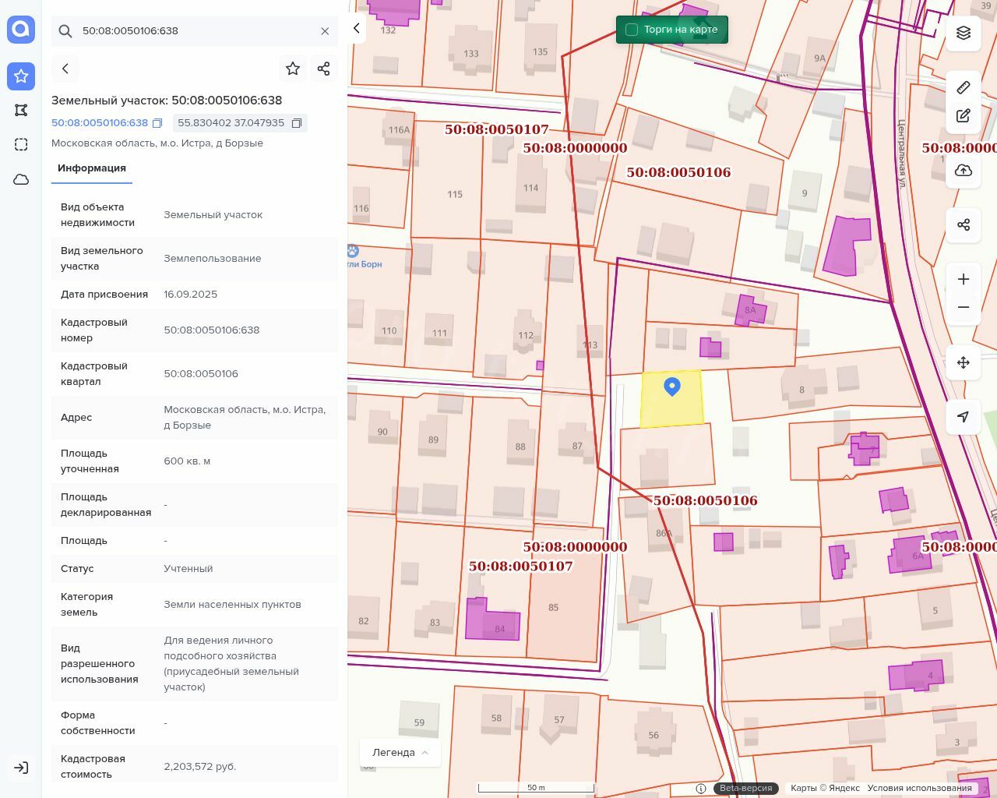Copy coordinates 55.830402 37.047935
The image size is (997, 798).
[x=297, y=123]
